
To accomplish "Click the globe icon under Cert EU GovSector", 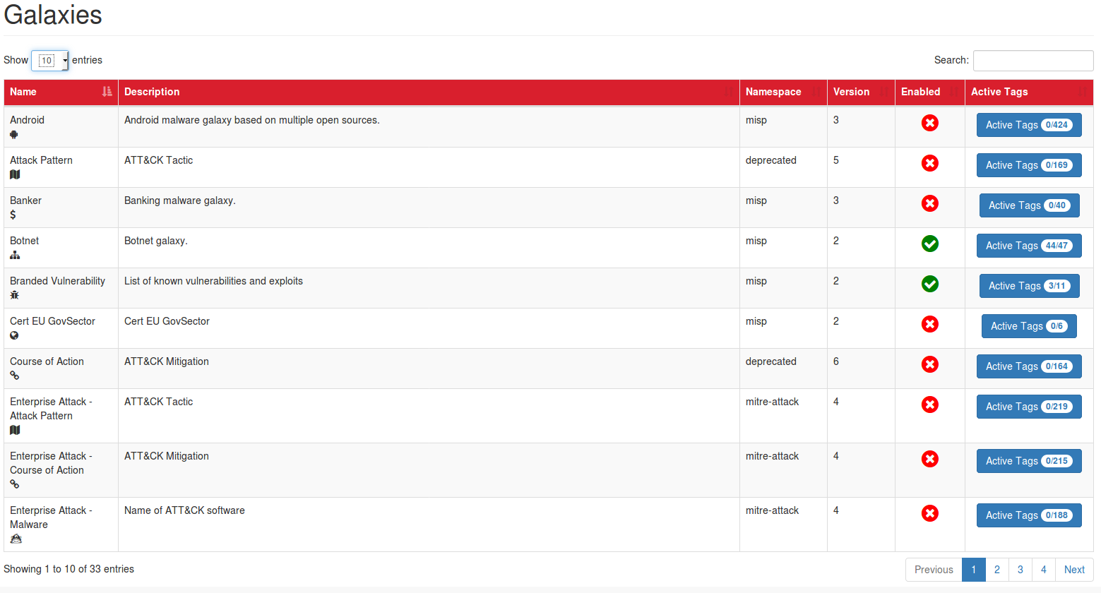I will point(14,335).
